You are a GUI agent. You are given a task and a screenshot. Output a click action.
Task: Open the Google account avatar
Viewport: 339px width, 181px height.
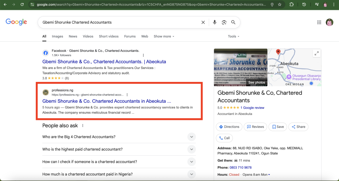pos(329,22)
